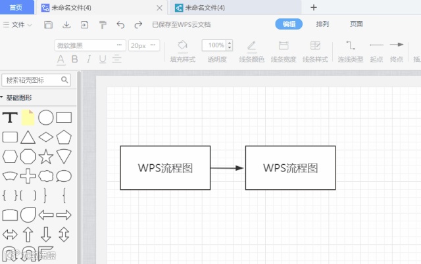Select the pentagon shape
Viewport: 421px width, 264px height.
(x=64, y=137)
